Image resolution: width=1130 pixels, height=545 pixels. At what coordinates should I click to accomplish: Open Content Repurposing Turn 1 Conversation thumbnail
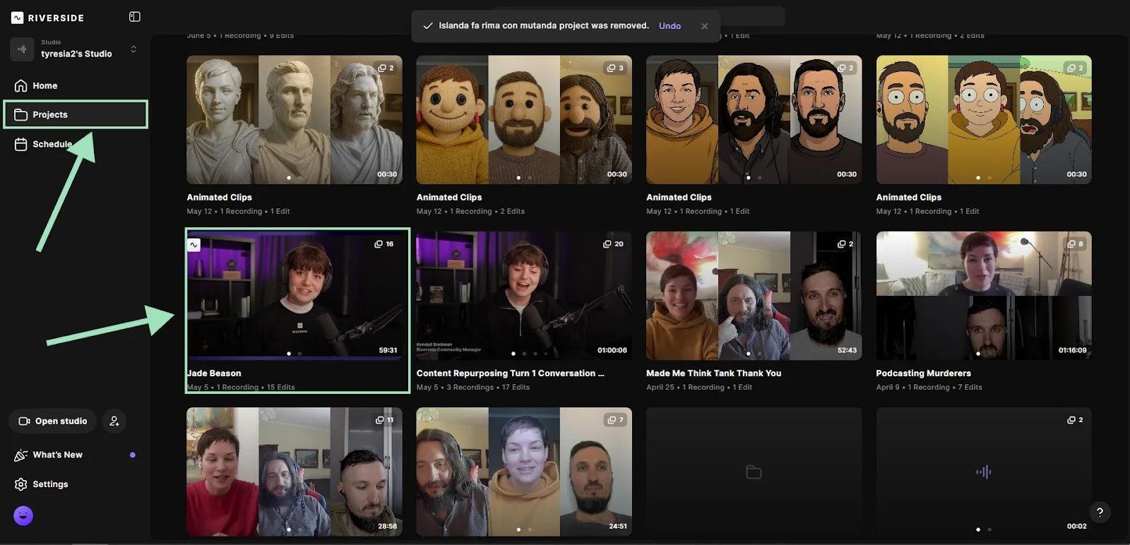[524, 296]
